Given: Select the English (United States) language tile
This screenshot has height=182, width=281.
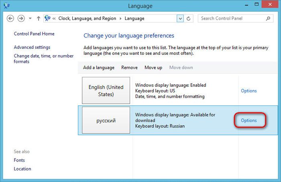Looking at the screenshot, I should pos(106,91).
